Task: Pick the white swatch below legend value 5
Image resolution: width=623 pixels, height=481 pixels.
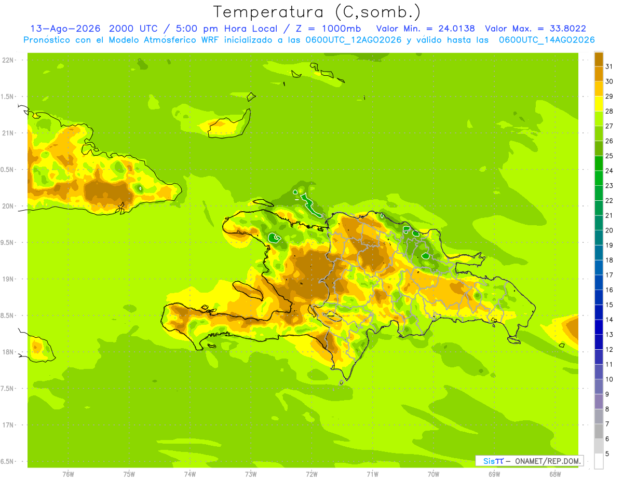Action: (599, 461)
